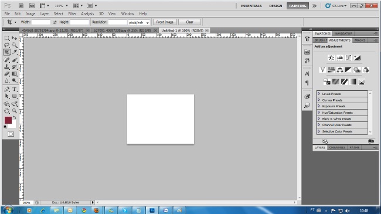Select the Sharpen tool
Screen dimensions: 381x214
pos(7,80)
